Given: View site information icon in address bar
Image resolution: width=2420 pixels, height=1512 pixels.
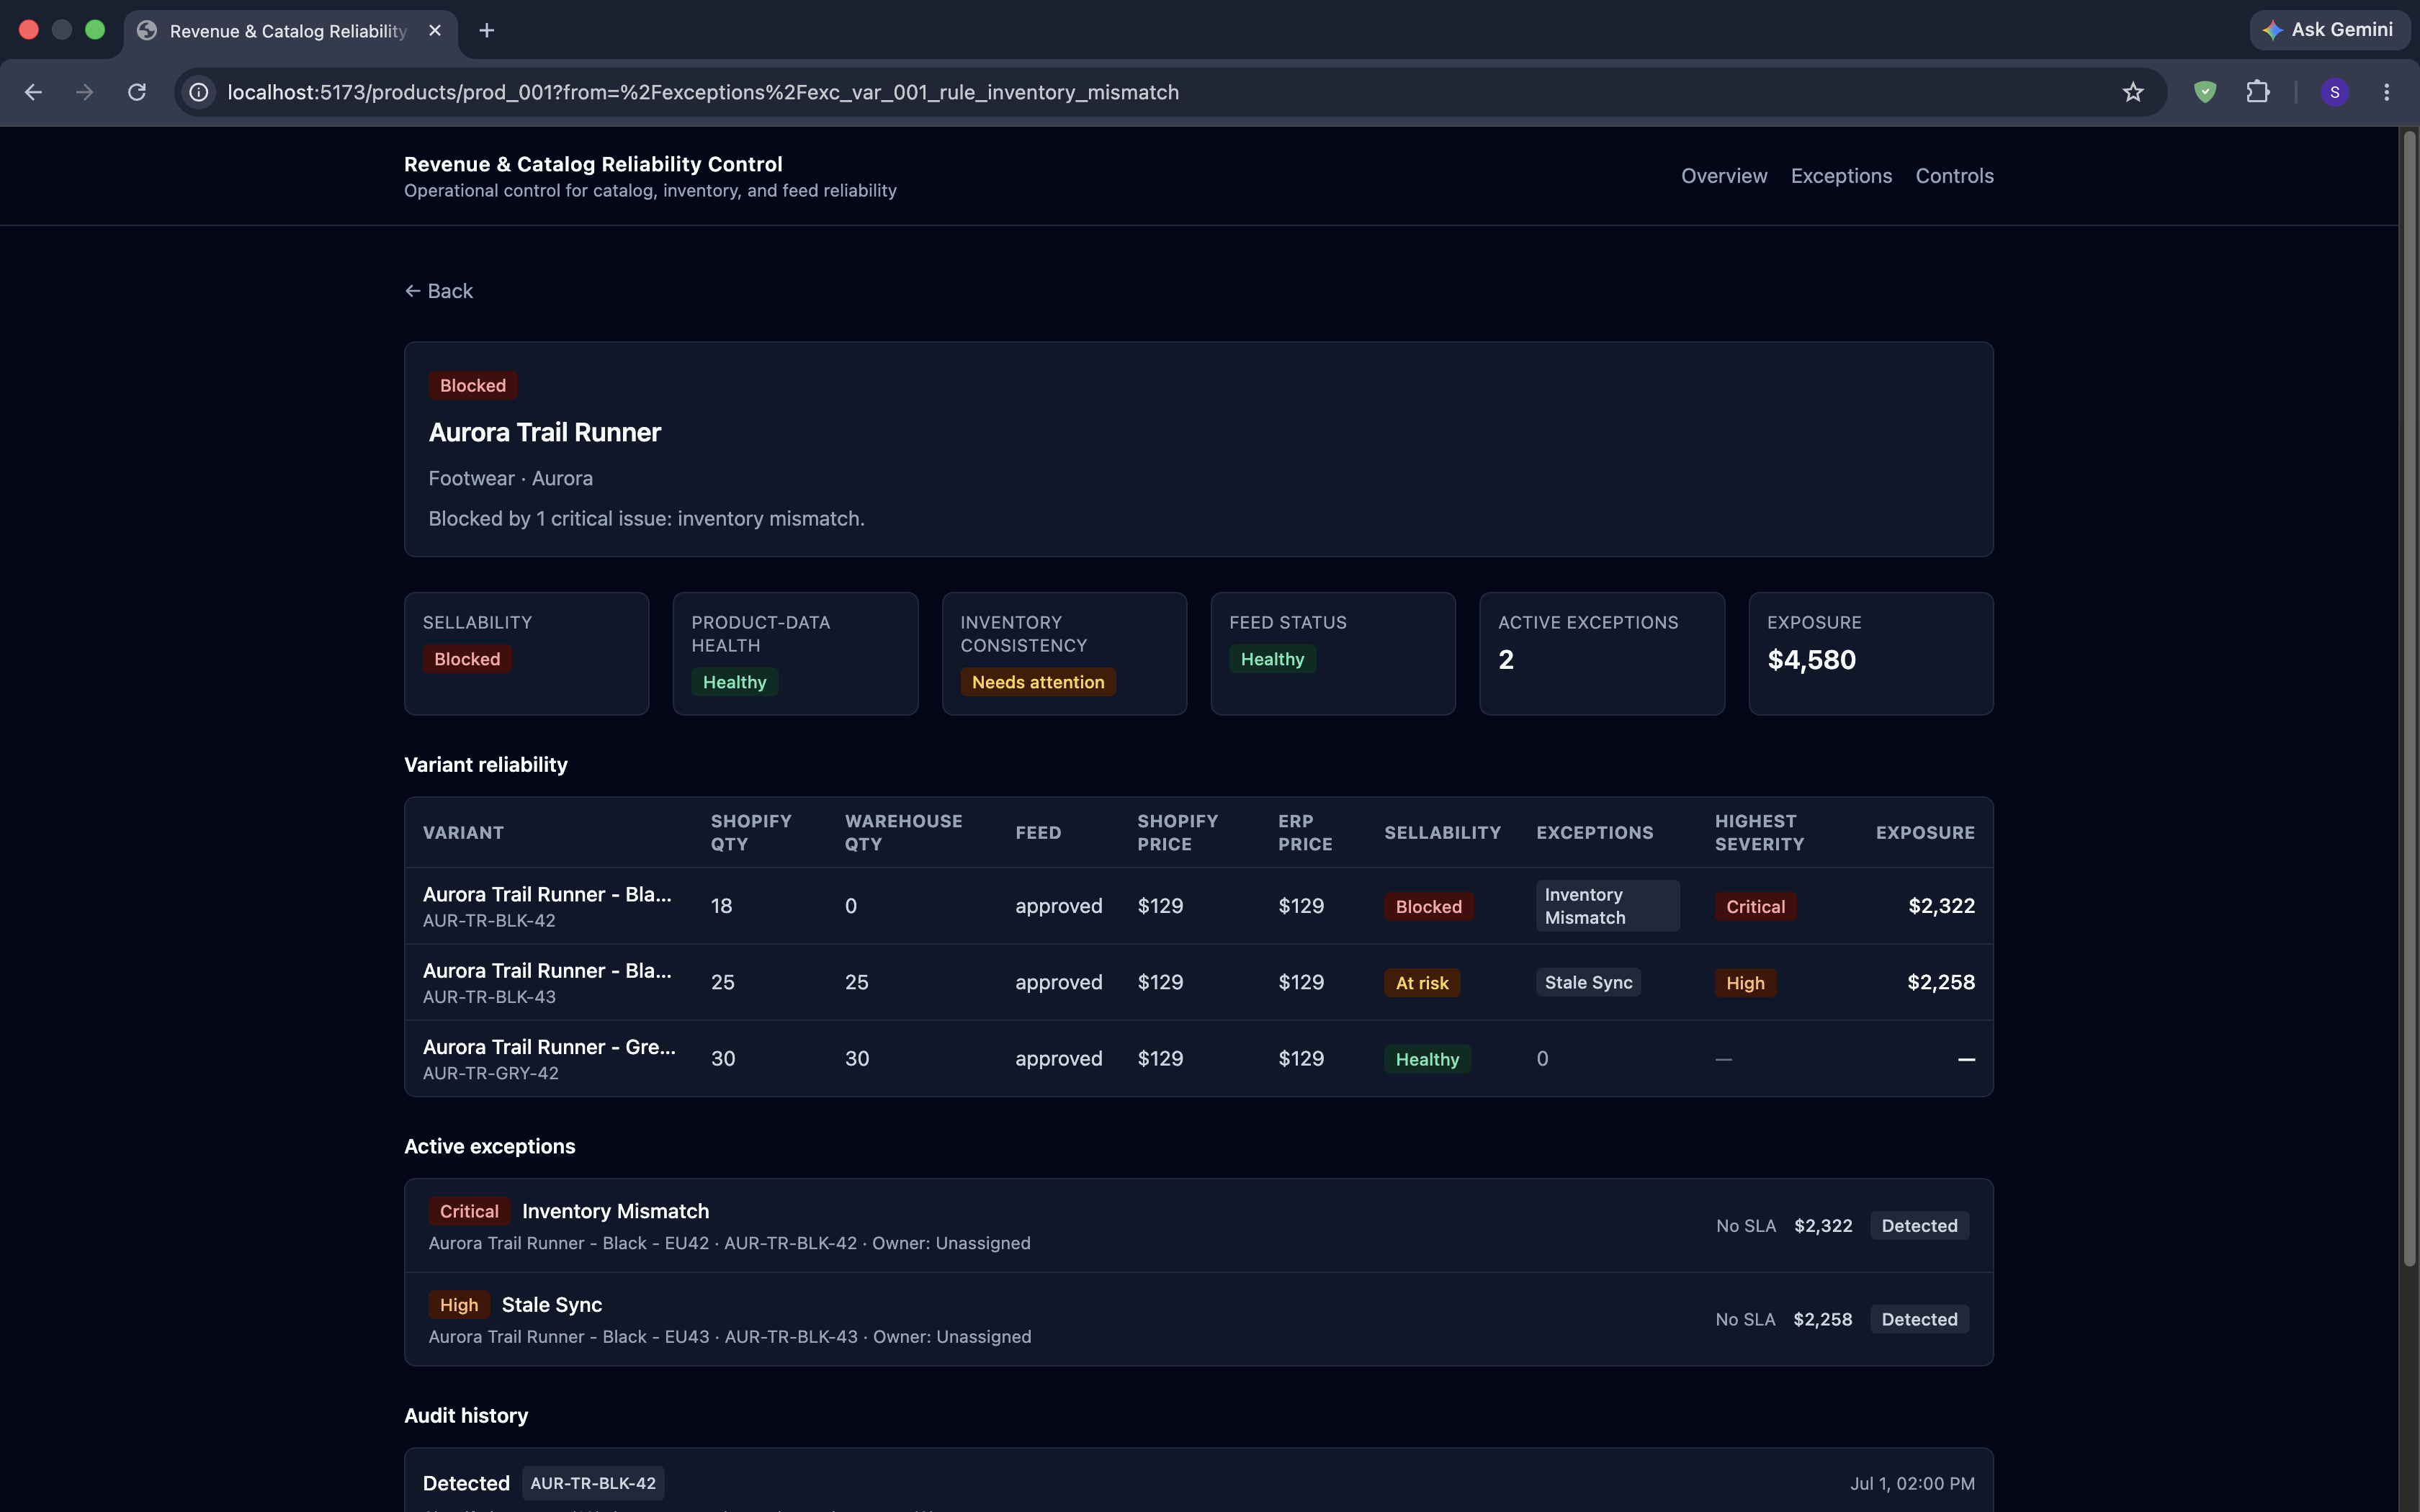Looking at the screenshot, I should 199,92.
